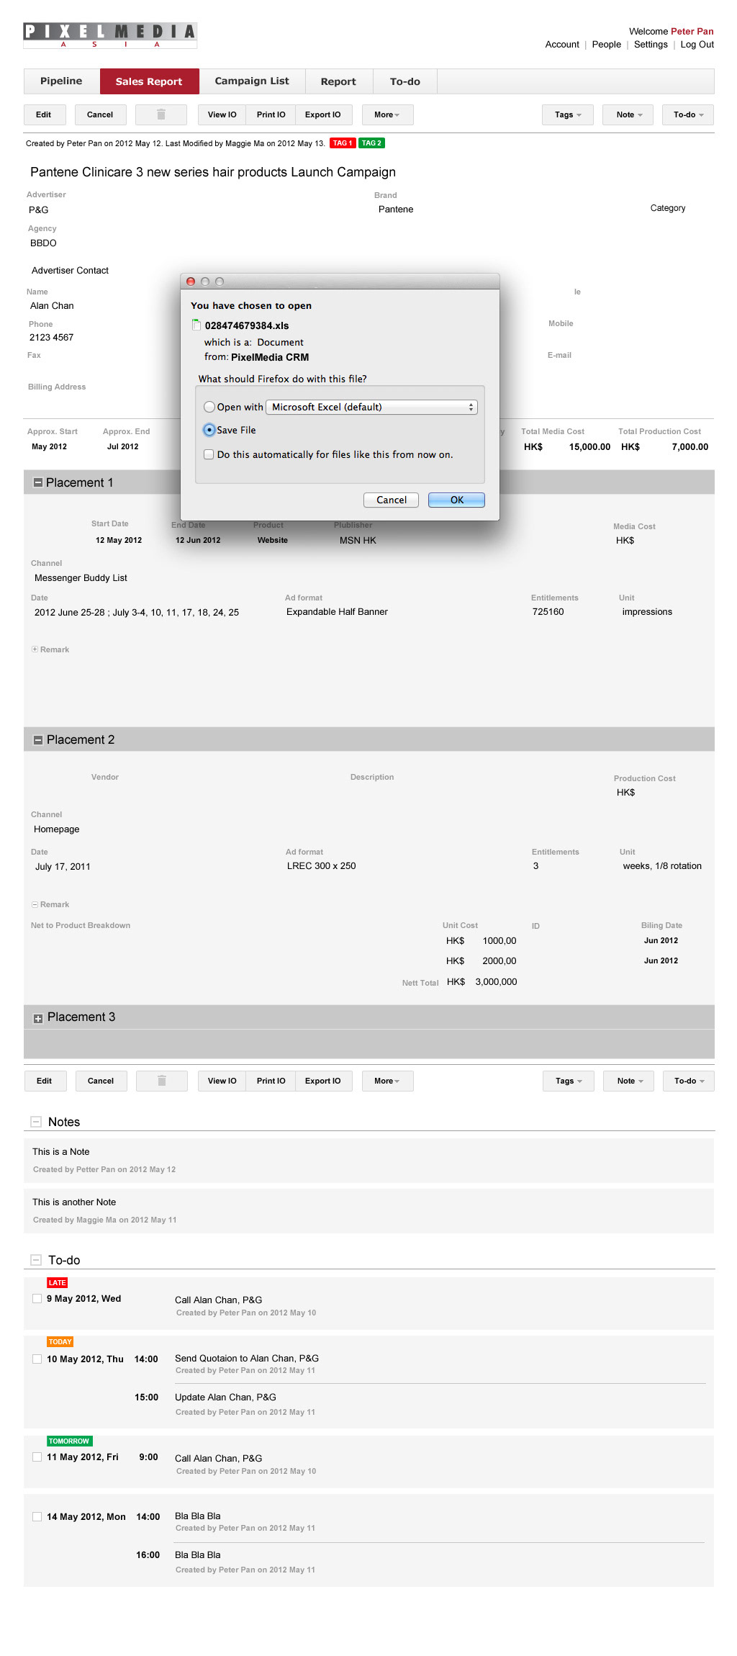Click the top Edit button

[x=44, y=114]
